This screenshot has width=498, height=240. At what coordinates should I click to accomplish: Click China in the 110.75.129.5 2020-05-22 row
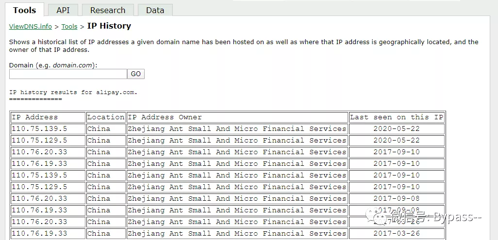[x=99, y=140]
